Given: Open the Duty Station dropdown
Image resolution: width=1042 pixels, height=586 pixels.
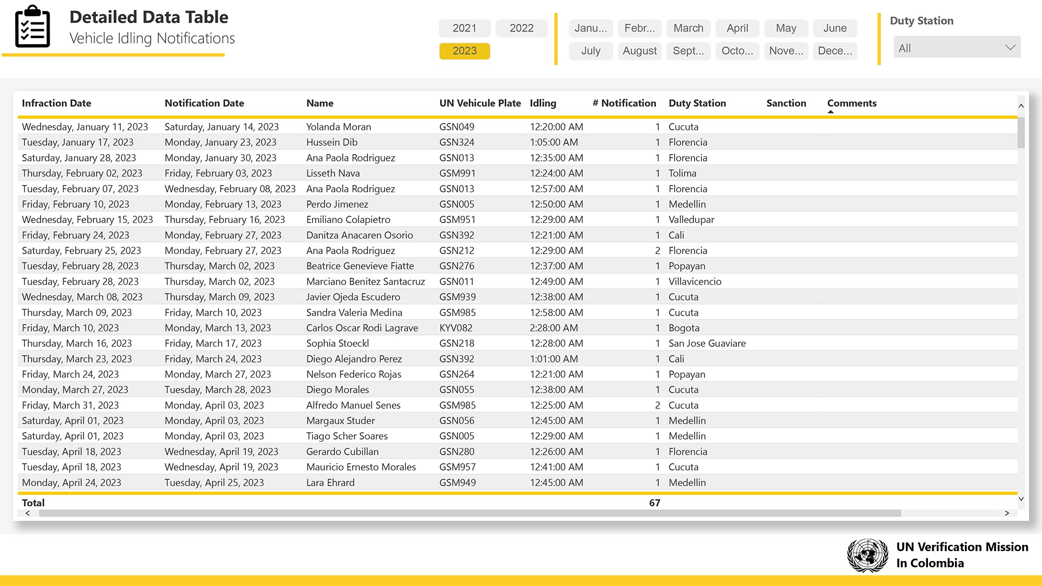Looking at the screenshot, I should tap(957, 48).
